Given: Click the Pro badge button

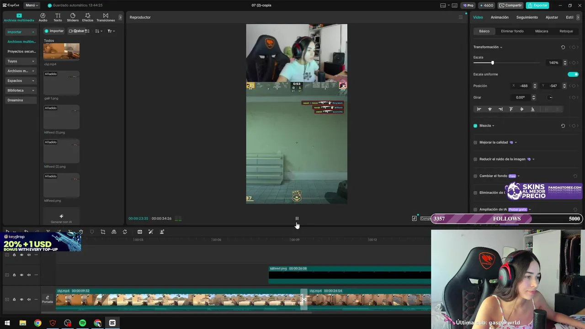Looking at the screenshot, I should (468, 5).
